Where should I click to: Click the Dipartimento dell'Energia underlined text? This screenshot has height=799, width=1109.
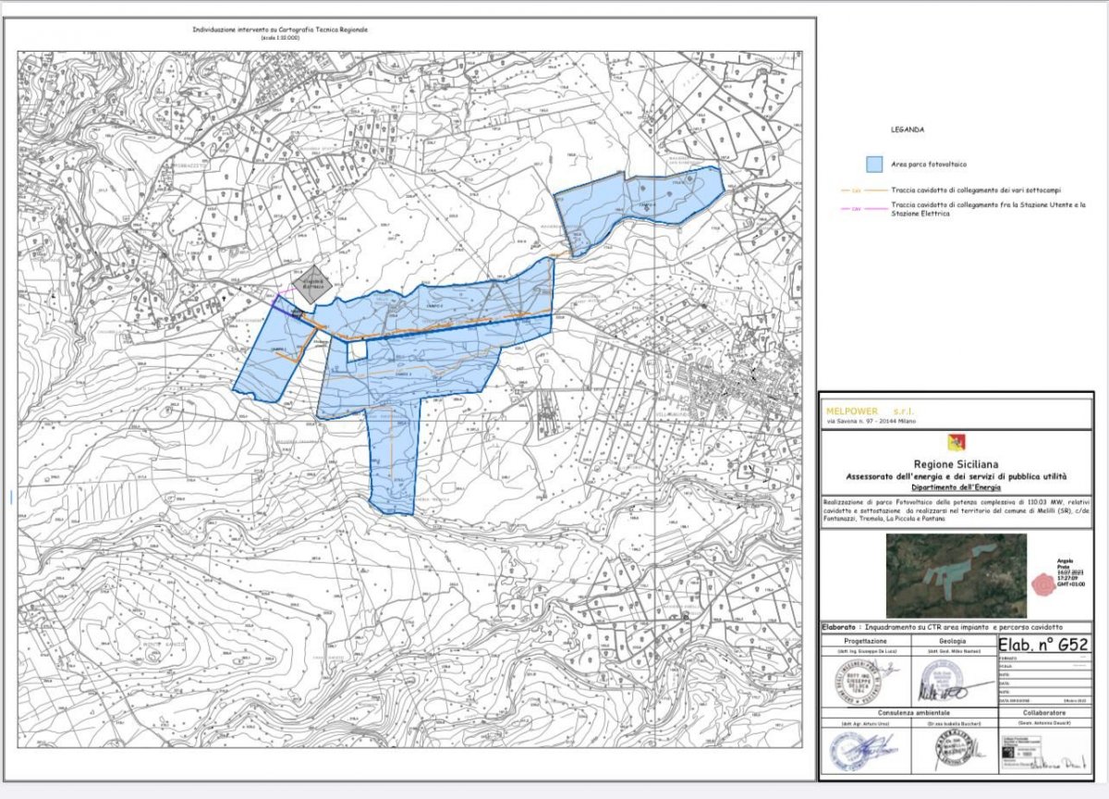(956, 486)
